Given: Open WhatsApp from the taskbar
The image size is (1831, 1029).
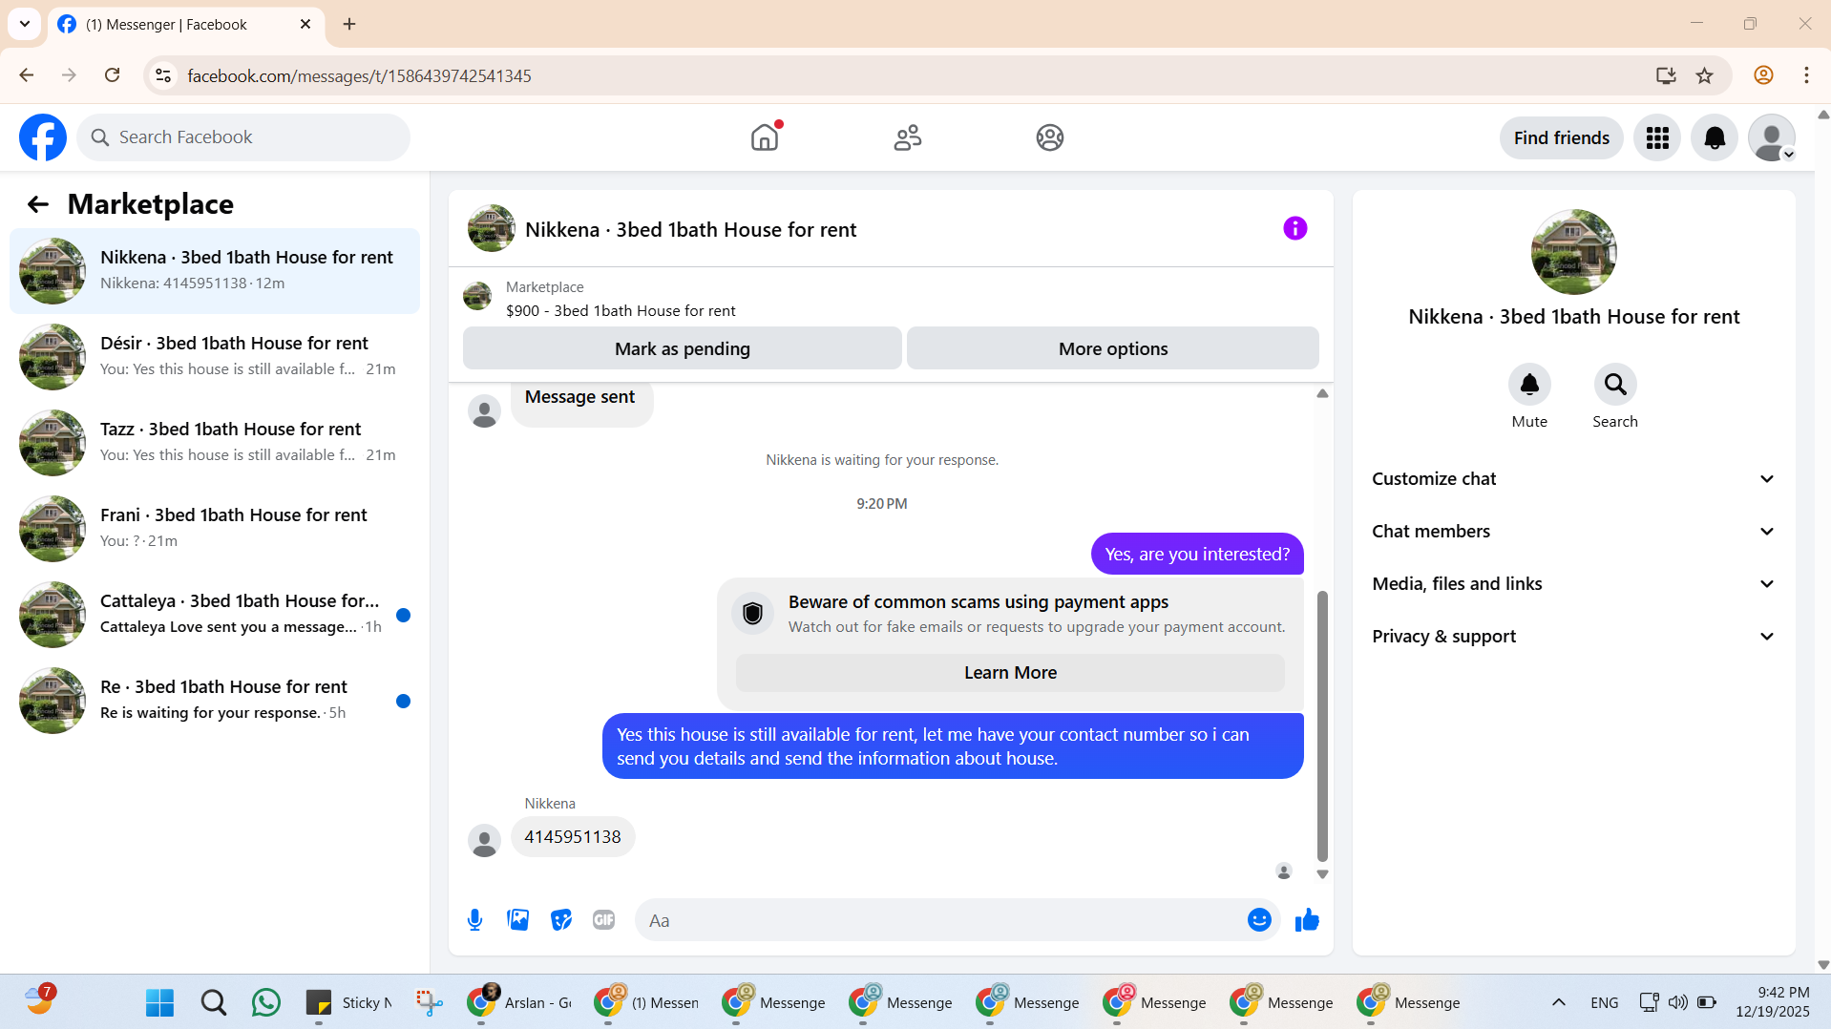Looking at the screenshot, I should pyautogui.click(x=266, y=1002).
